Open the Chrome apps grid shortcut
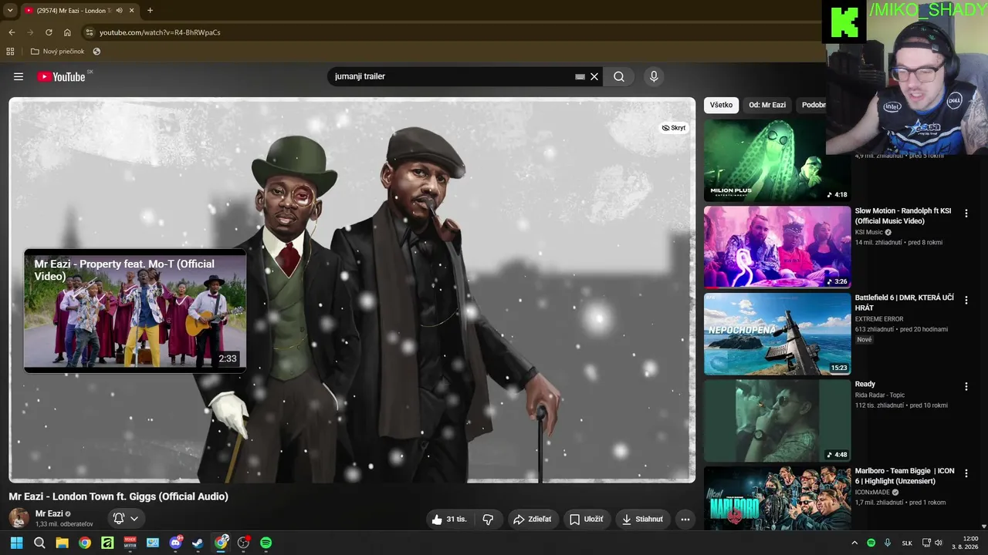This screenshot has height=555, width=988. click(10, 52)
